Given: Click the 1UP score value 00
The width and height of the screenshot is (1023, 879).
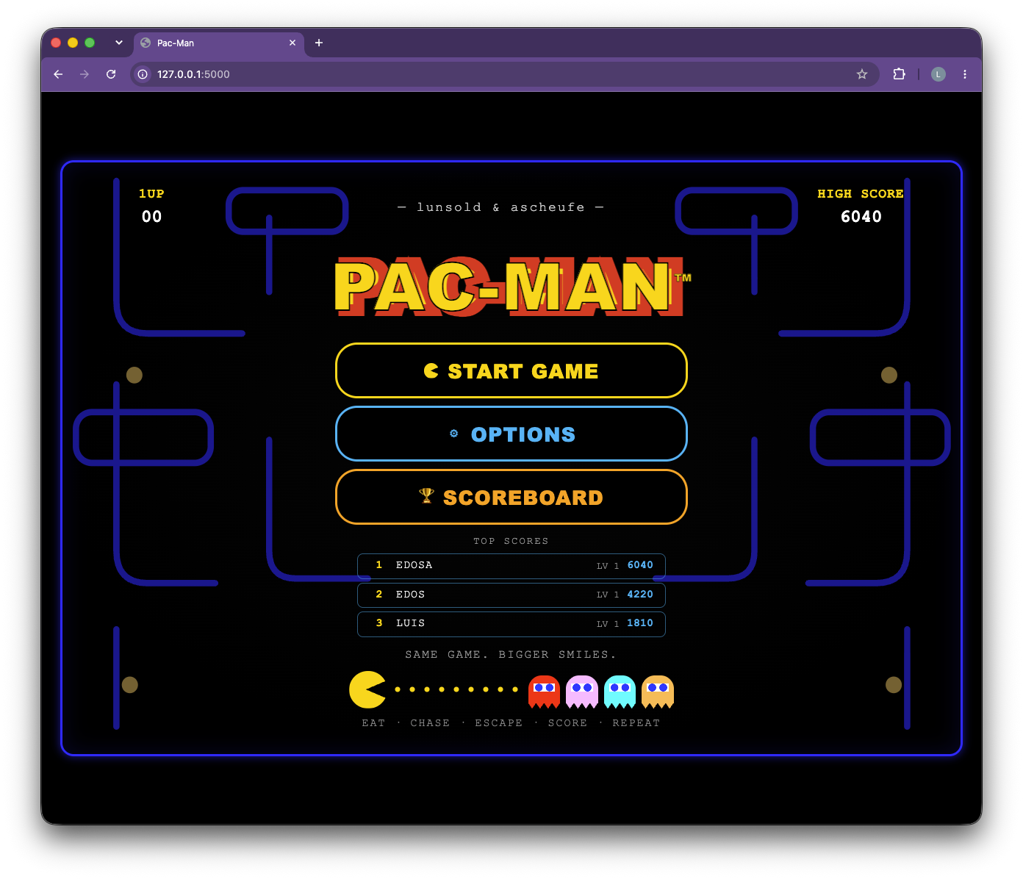Looking at the screenshot, I should point(151,216).
